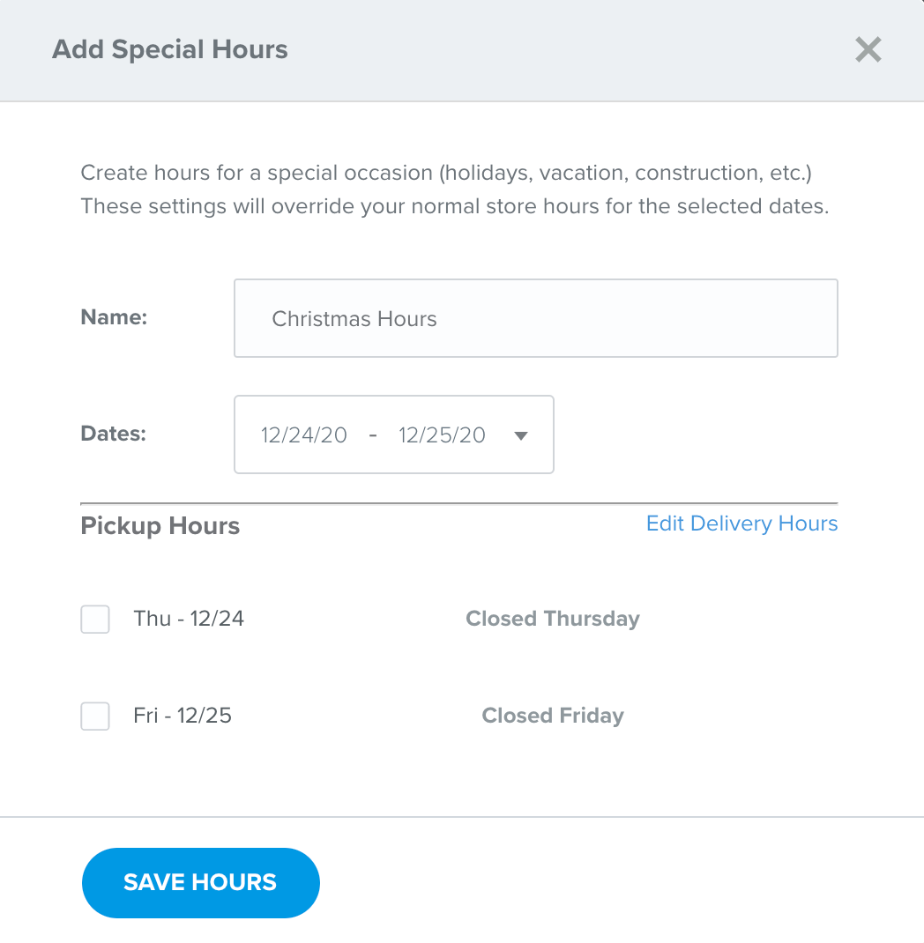Save the special hours with SAVE HOURS
The width and height of the screenshot is (924, 943).
200,883
